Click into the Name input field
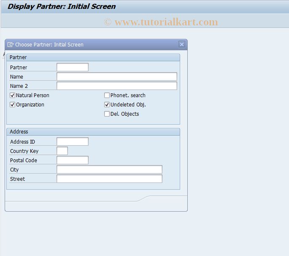 (117, 76)
